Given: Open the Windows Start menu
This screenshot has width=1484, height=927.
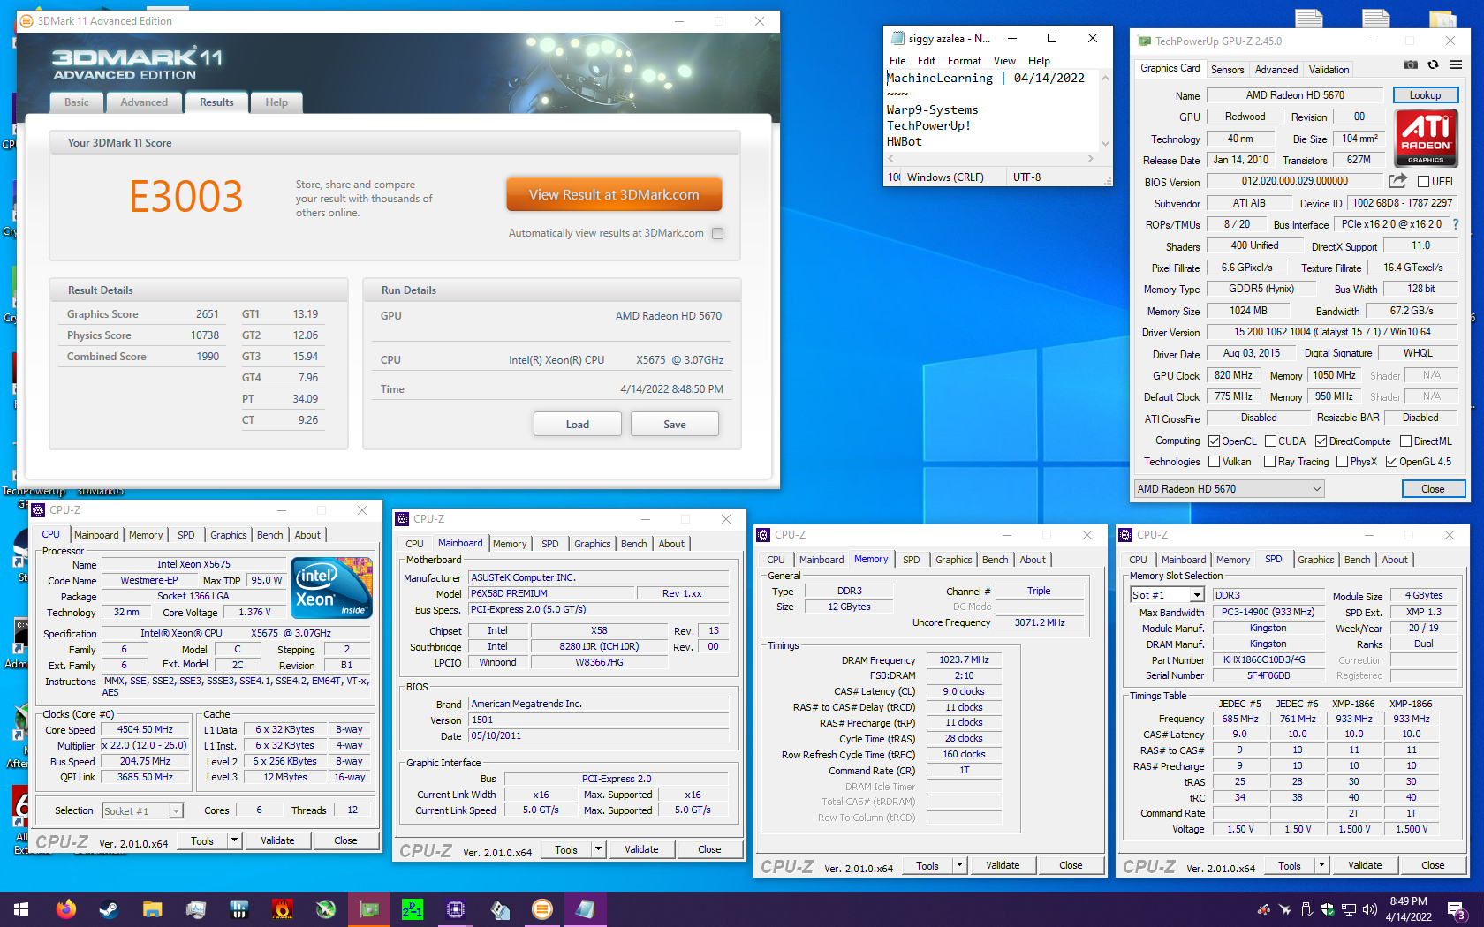Looking at the screenshot, I should click(21, 909).
